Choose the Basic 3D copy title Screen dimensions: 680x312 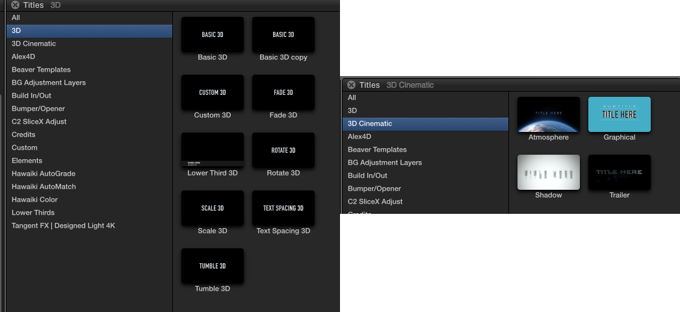tap(283, 34)
